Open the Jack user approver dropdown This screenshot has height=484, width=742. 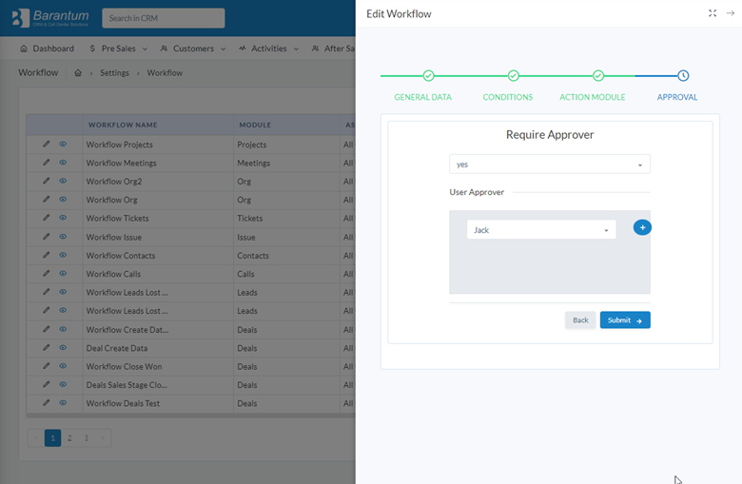point(541,230)
